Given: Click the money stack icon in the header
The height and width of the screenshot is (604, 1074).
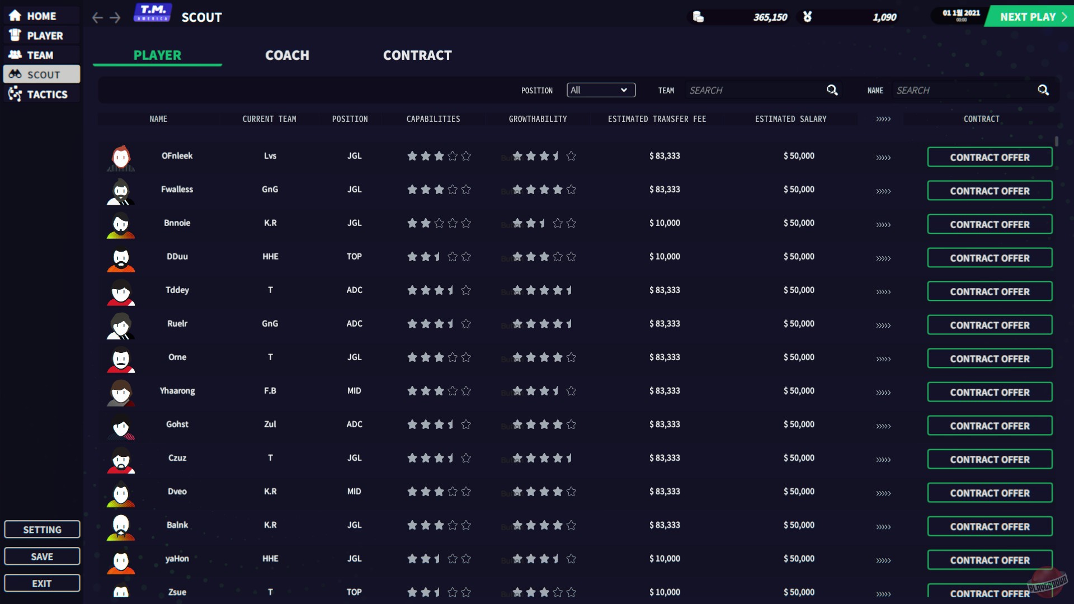Looking at the screenshot, I should tap(699, 17).
